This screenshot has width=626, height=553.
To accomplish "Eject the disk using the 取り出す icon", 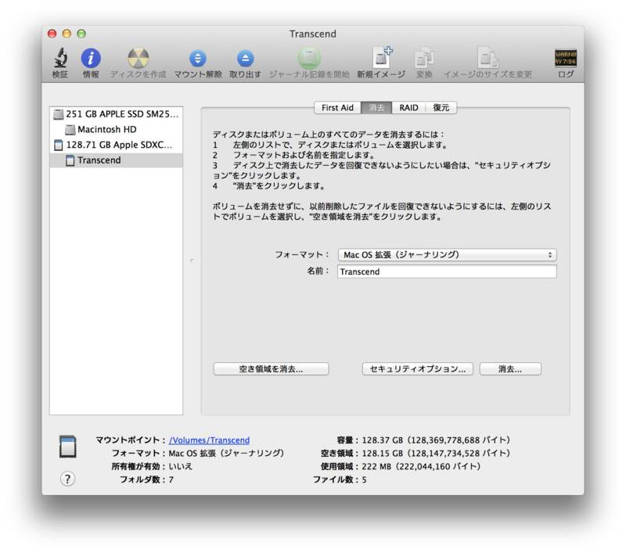I will [x=245, y=57].
